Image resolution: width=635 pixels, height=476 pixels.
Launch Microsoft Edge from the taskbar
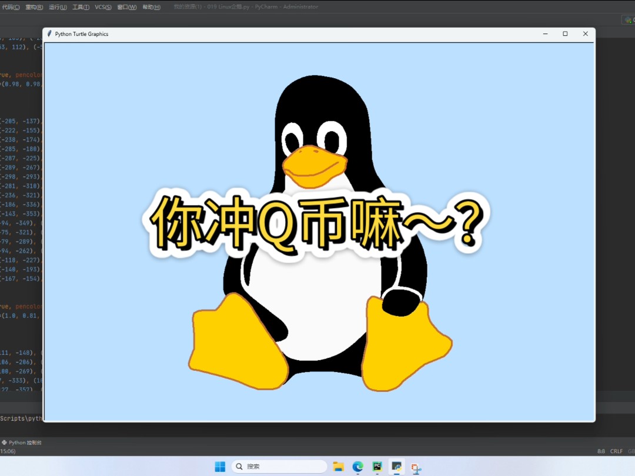[x=358, y=466]
